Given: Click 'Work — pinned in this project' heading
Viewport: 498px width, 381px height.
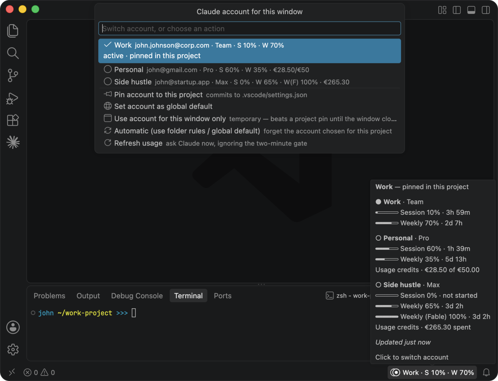Looking at the screenshot, I should 422,187.
